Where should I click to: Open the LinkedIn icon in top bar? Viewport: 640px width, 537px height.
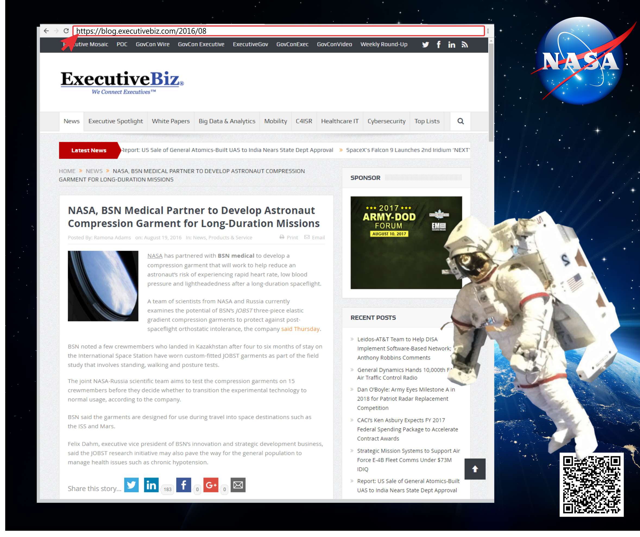click(452, 45)
